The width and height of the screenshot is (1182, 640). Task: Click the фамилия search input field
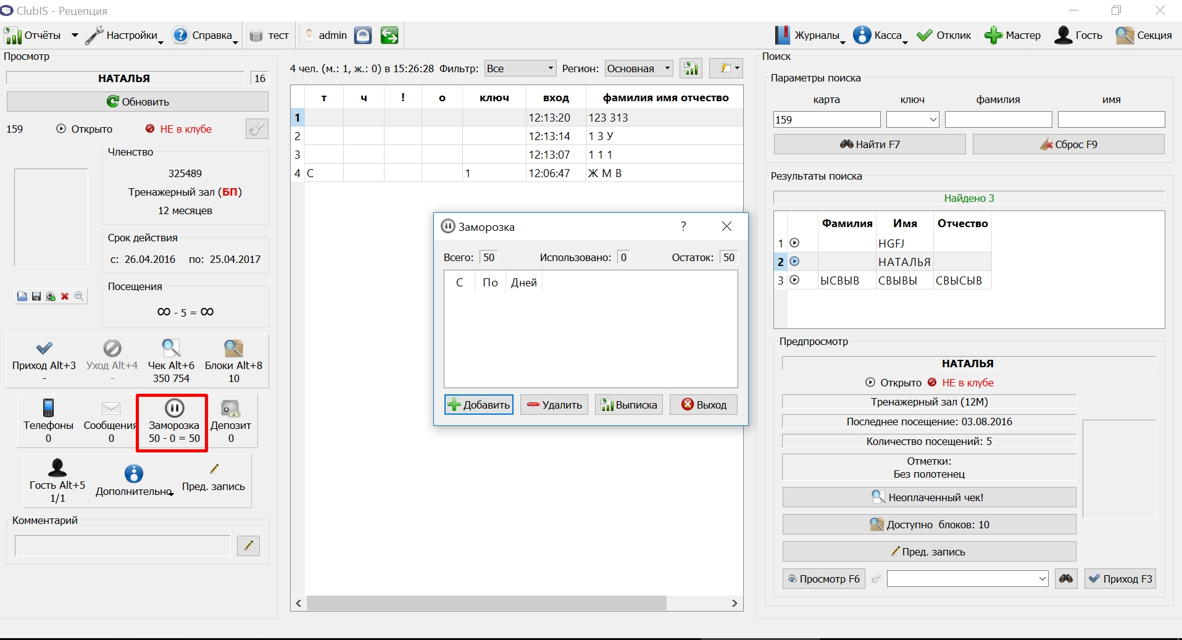coord(998,120)
